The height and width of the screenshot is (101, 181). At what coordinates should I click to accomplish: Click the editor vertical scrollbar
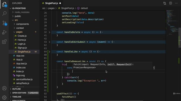coord(180,38)
